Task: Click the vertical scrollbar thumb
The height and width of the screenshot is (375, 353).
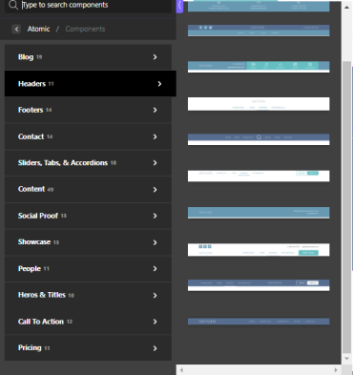Action: click(346, 207)
